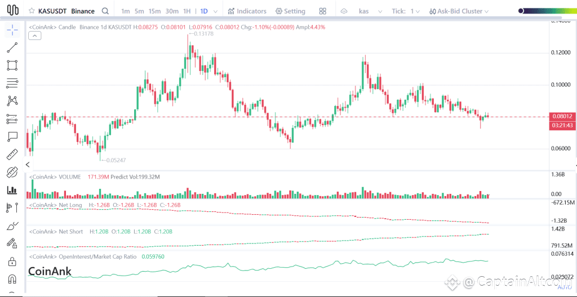The height and width of the screenshot is (297, 577).
Task: Click the countdown timer 03:21:43 label
Action: 562,126
